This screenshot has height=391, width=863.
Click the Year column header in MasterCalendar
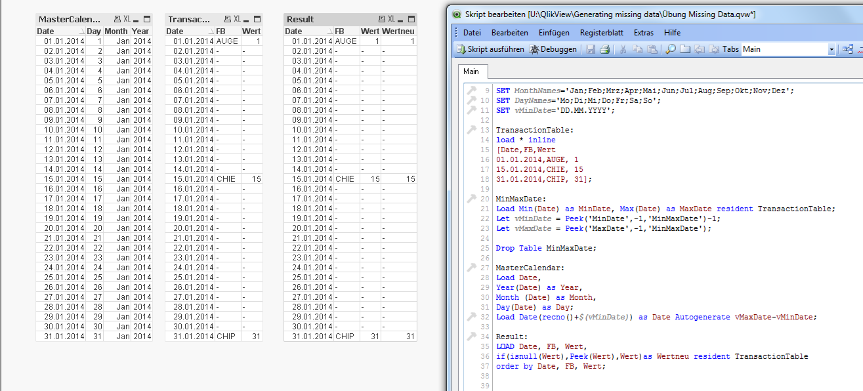[x=141, y=31]
